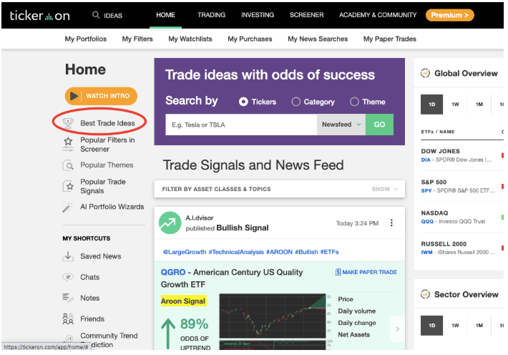Open the IDEAS search magnifier icon
The height and width of the screenshot is (355, 508).
pyautogui.click(x=96, y=15)
